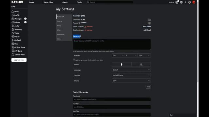Click the red extension icon at top right
Image resolution: width=209 pixels, height=117 pixels.
(x=194, y=2)
